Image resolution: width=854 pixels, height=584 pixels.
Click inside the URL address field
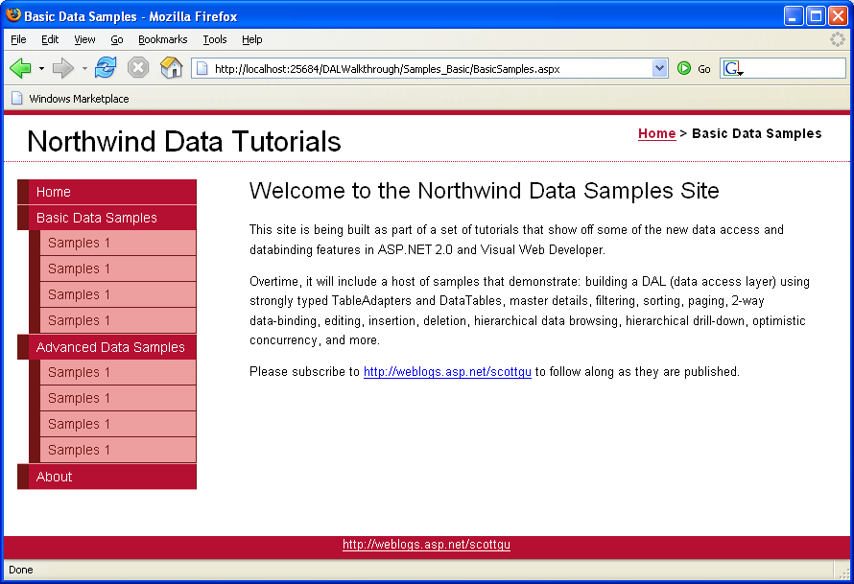pos(430,69)
